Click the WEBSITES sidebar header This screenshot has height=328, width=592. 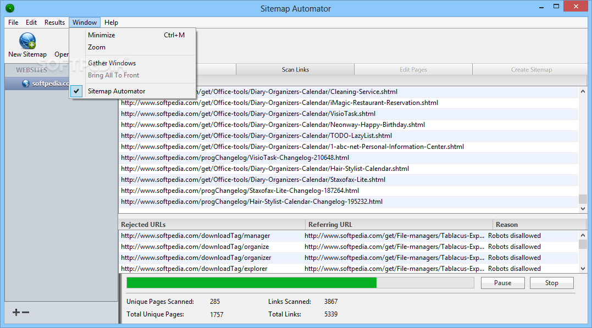coord(32,70)
